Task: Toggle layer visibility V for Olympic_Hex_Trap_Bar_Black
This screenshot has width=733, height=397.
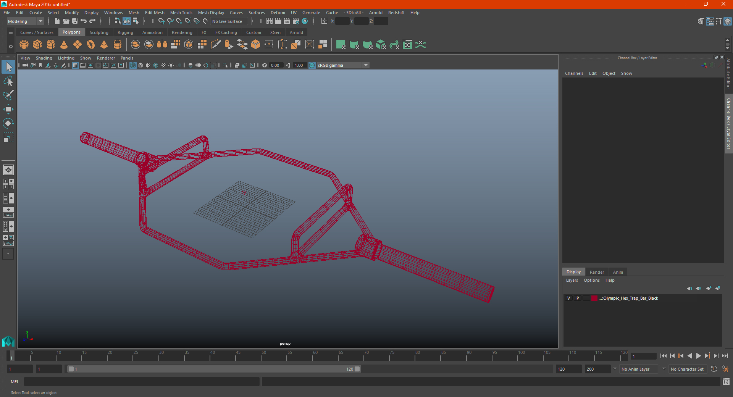Action: (568, 298)
